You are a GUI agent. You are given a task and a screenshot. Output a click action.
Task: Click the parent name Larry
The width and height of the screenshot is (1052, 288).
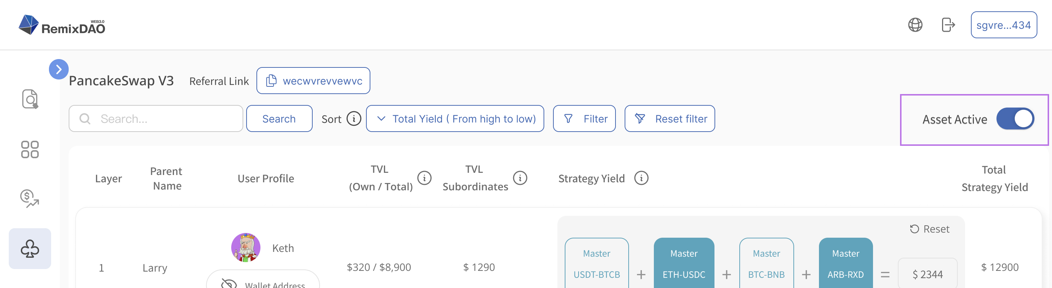pyautogui.click(x=155, y=268)
